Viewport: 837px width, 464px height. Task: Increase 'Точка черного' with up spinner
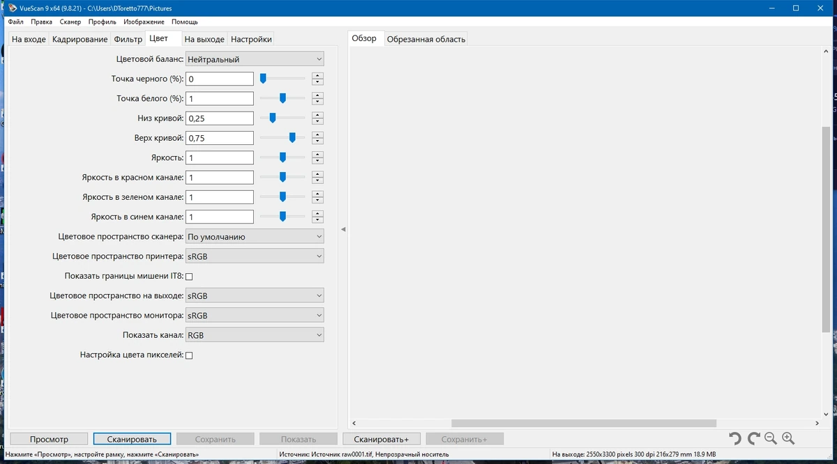318,76
